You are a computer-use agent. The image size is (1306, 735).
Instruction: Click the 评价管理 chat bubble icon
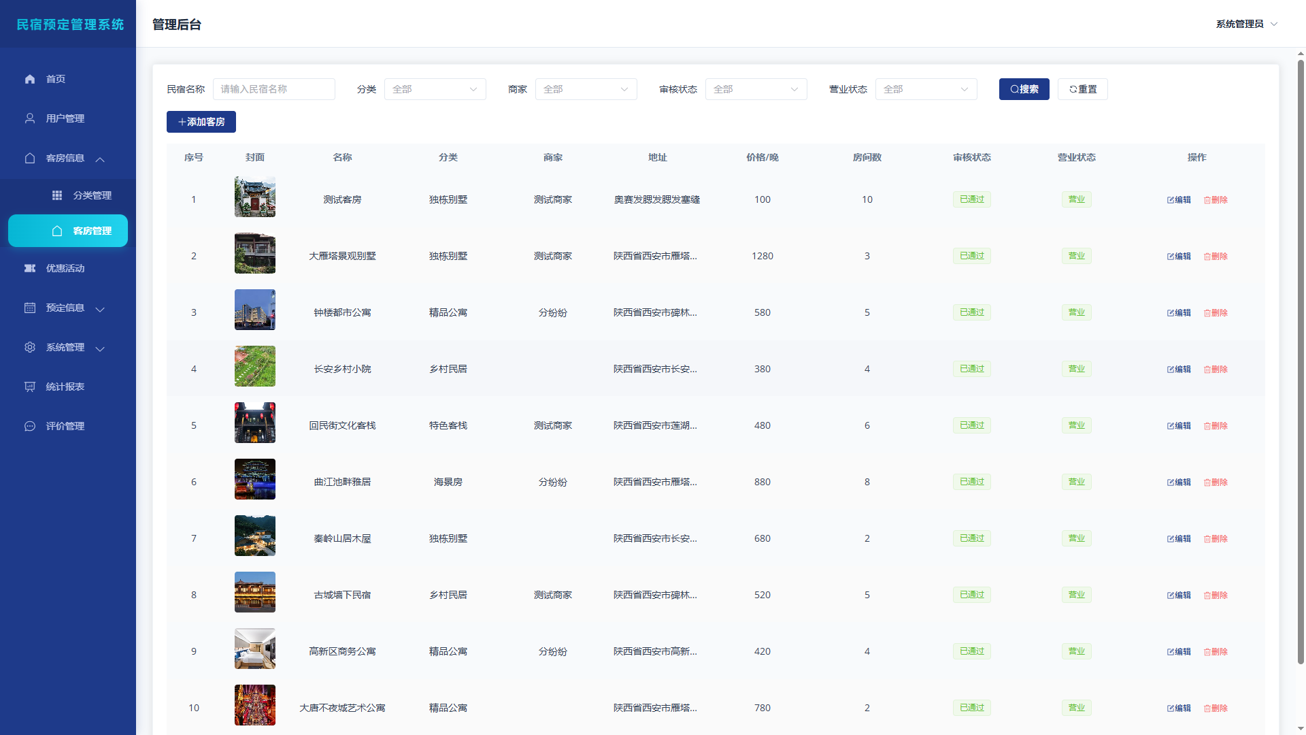[x=30, y=426]
